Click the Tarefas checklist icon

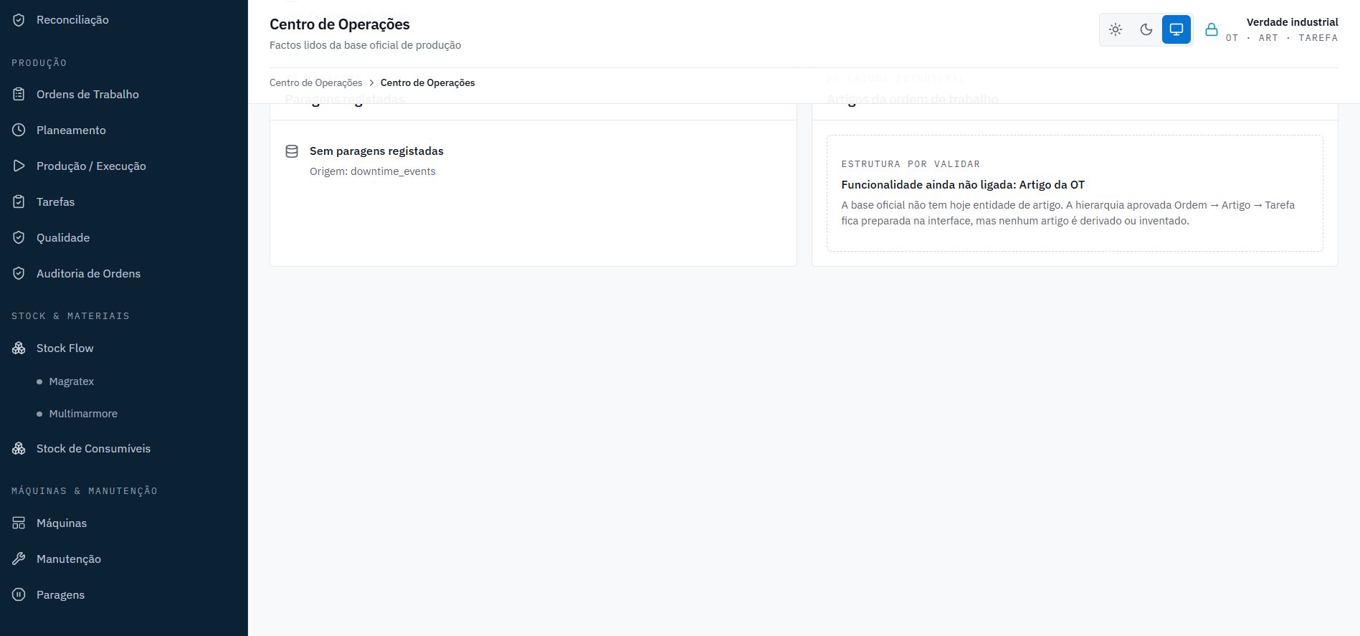[19, 202]
